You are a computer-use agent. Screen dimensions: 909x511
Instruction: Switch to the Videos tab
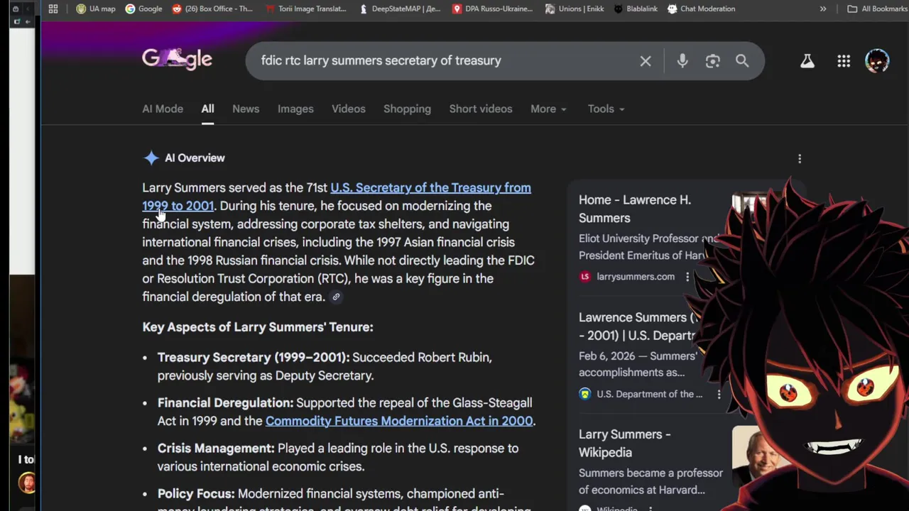click(x=348, y=109)
